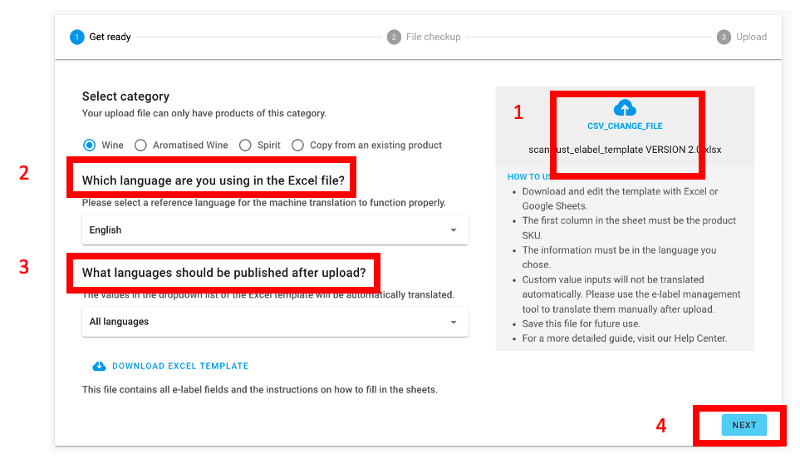This screenshot has width=800, height=464.
Task: Go to the File checkup step label
Action: click(x=433, y=37)
